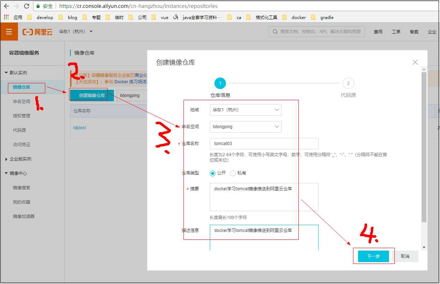
Task: Open the 公司 bookmark folder
Action: point(138,17)
